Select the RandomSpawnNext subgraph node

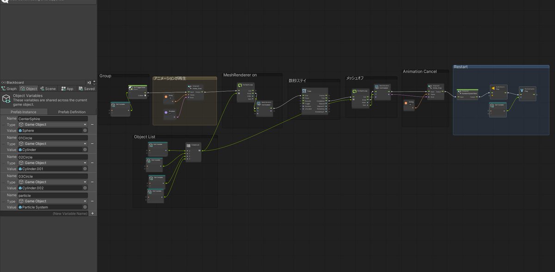[467, 94]
